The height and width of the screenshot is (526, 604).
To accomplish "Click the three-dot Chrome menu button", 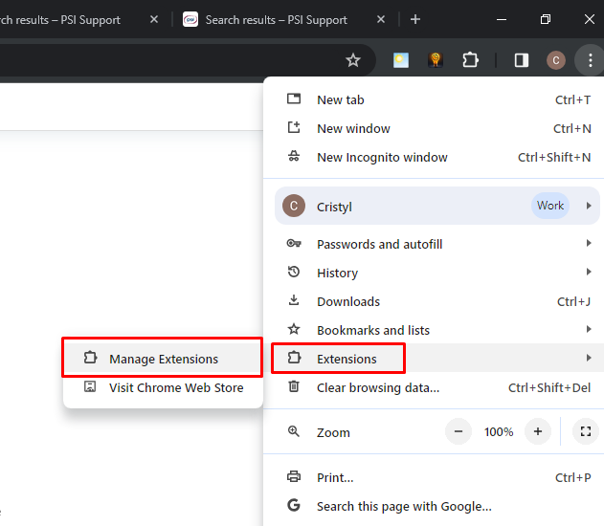I will coord(590,60).
